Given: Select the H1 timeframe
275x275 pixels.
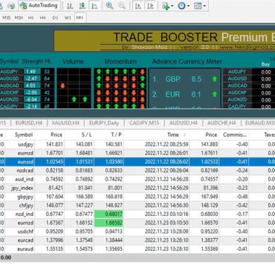Looking at the screenshot, I should (31, 17).
